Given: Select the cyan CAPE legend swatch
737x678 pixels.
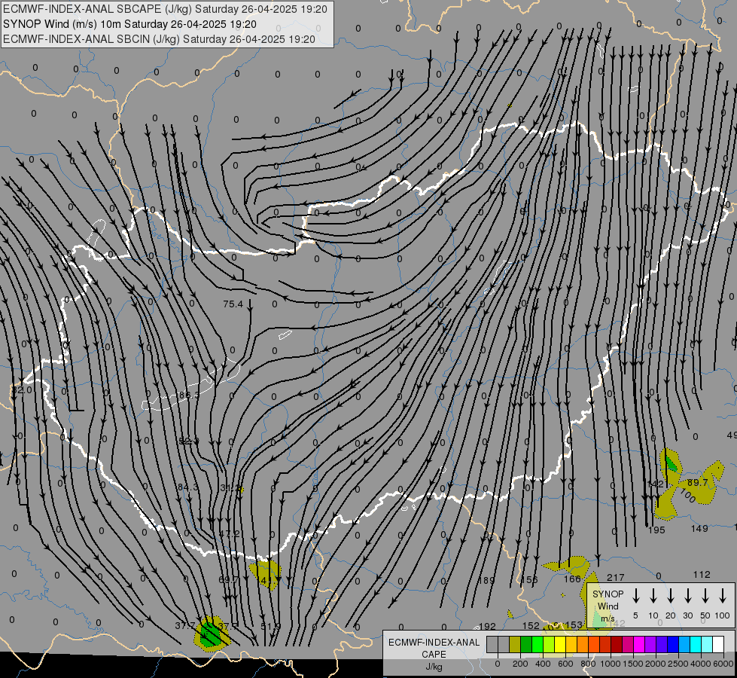Looking at the screenshot, I should [x=696, y=645].
